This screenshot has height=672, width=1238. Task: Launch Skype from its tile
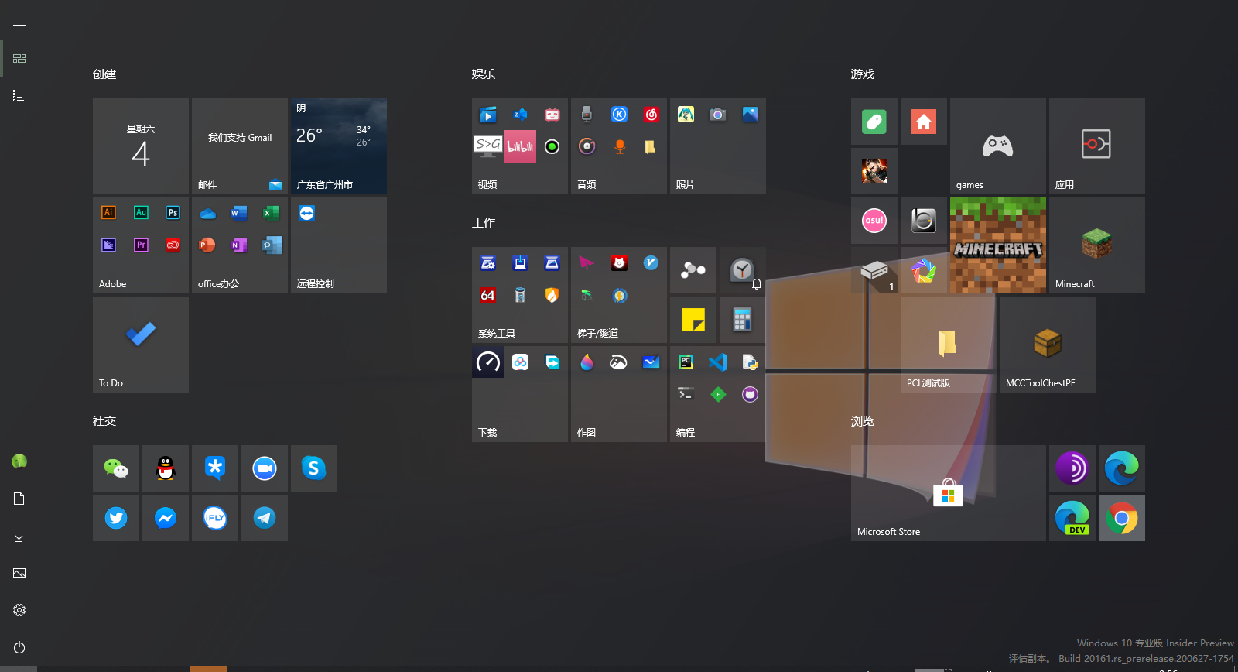pyautogui.click(x=314, y=468)
